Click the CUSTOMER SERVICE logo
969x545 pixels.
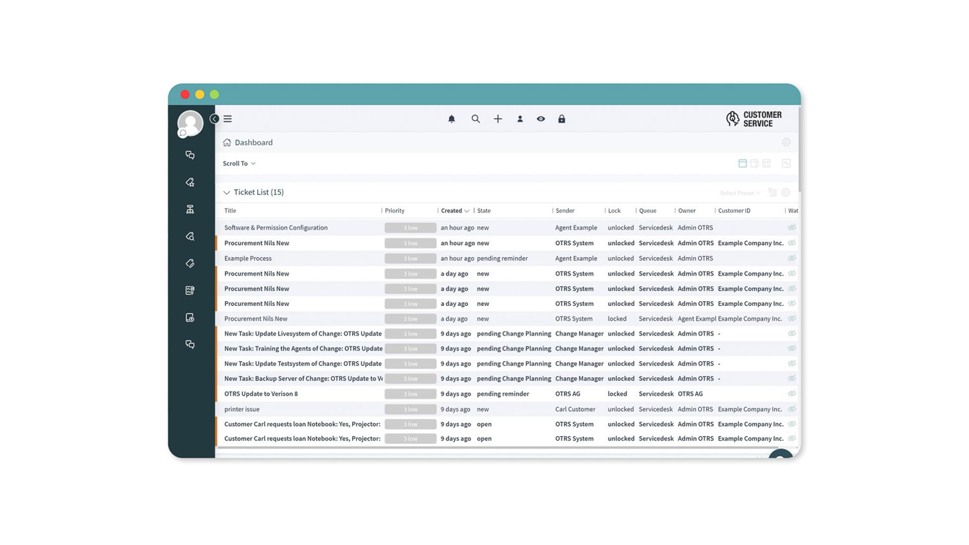[x=754, y=119]
